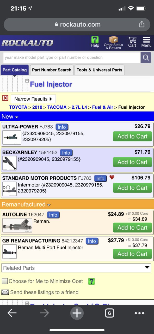Image resolution: width=154 pixels, height=334 pixels.
Task: Enable Choose for Me to Minimize Cost
Action: (x=5, y=281)
